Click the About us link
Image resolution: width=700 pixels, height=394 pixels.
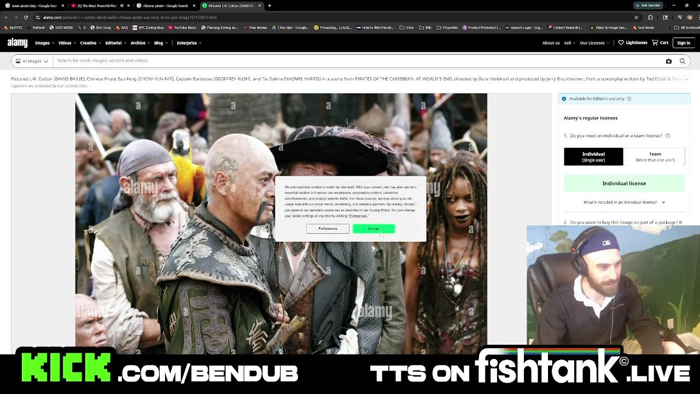tap(551, 43)
